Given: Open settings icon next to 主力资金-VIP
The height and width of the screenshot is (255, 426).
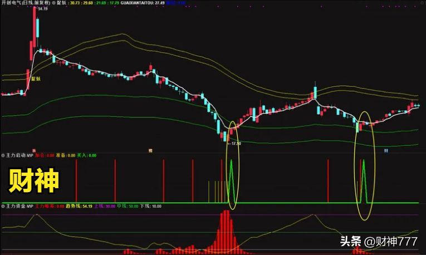Looking at the screenshot, I should [3, 206].
